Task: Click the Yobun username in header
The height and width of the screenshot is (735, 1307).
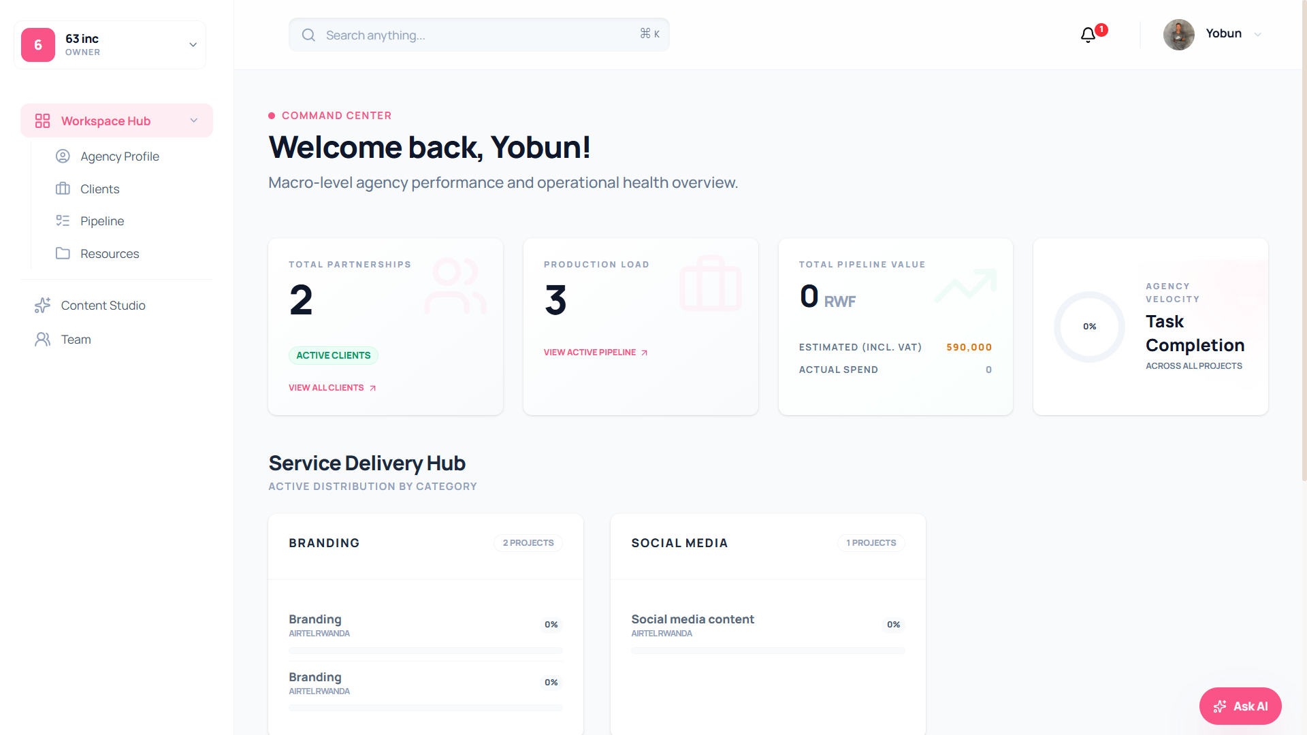Action: [1223, 33]
